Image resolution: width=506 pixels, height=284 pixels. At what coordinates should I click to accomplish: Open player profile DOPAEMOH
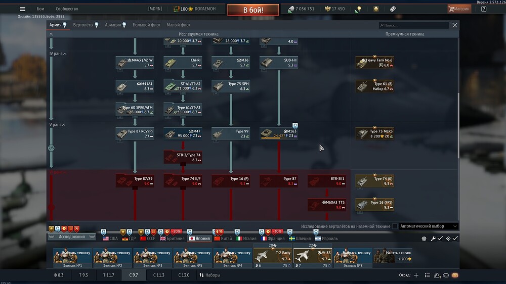click(195, 9)
